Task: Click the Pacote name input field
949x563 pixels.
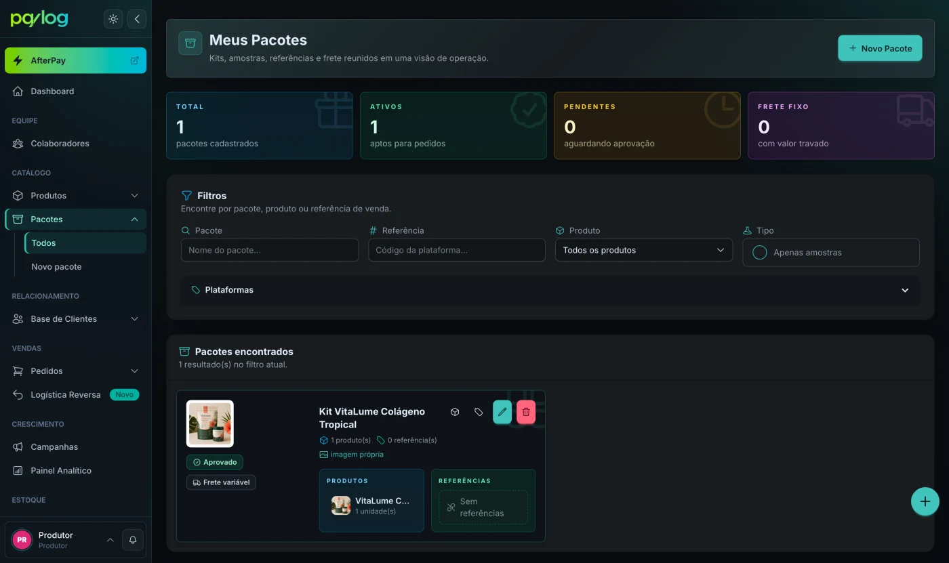Action: click(x=270, y=250)
